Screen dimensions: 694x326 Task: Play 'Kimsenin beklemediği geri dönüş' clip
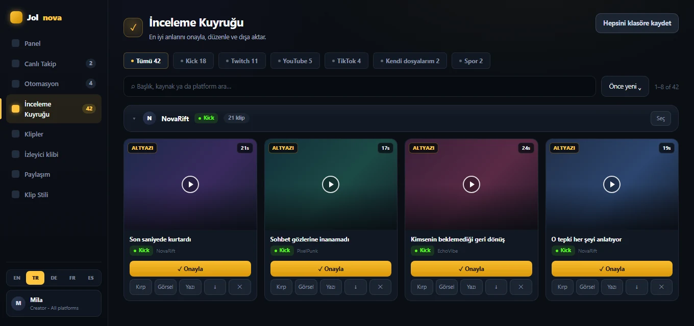pyautogui.click(x=472, y=184)
